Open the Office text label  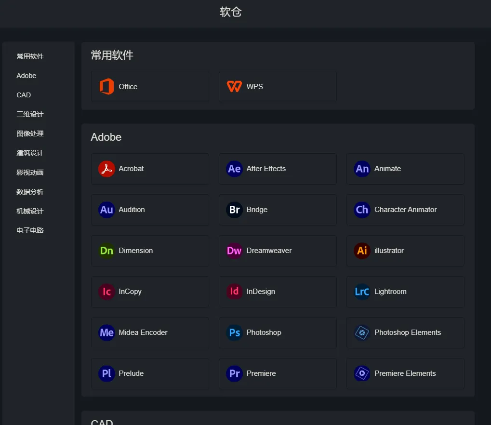pyautogui.click(x=128, y=87)
